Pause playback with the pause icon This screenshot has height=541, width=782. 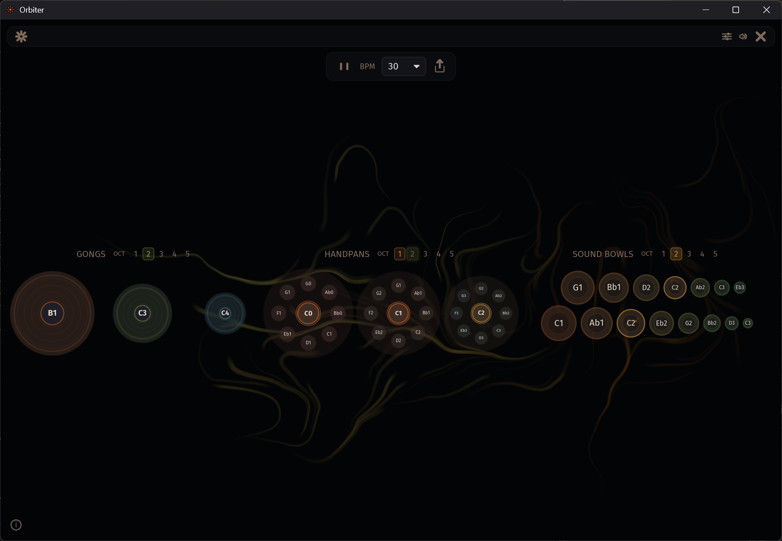point(344,66)
